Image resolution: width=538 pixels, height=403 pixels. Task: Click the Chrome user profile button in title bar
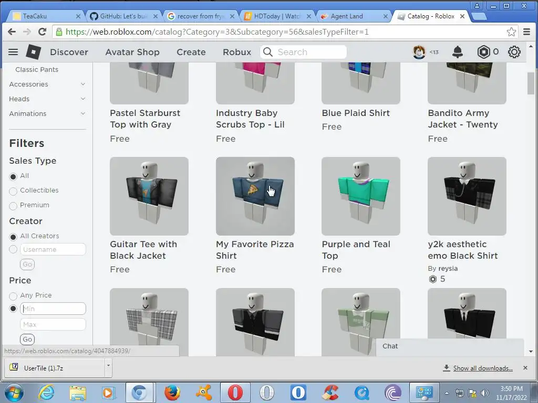coord(477,5)
